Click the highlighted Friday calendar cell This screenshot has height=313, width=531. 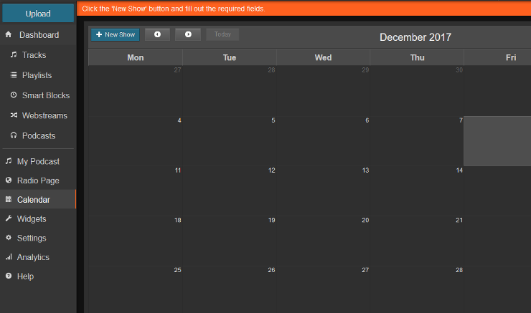pyautogui.click(x=497, y=141)
